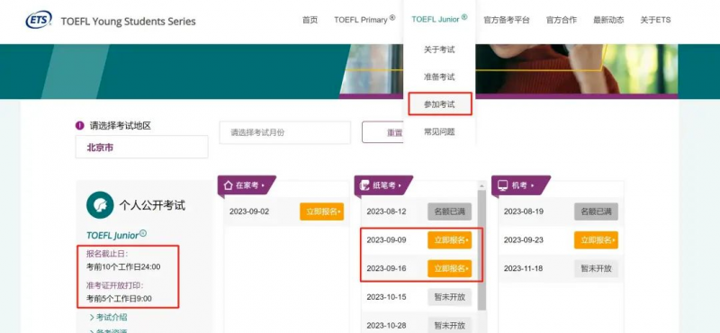Screen dimensions: 720x333
Task: Click 立即报名 for 2023-09-16 paper test
Action: click(449, 268)
